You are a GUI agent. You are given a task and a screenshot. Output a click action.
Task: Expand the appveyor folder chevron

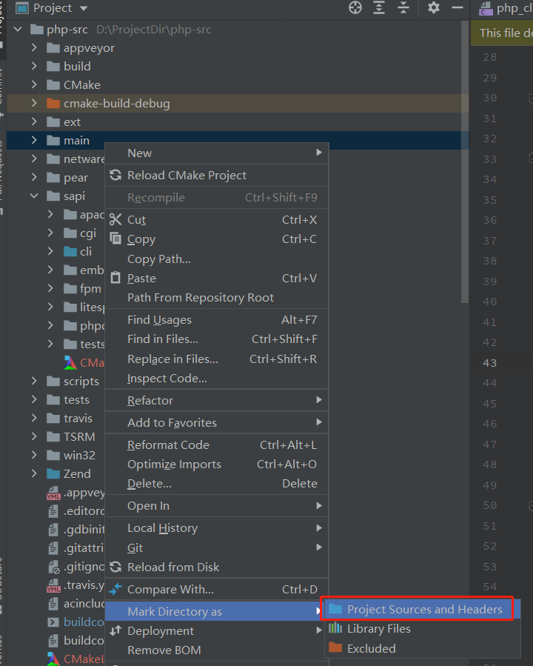point(34,48)
